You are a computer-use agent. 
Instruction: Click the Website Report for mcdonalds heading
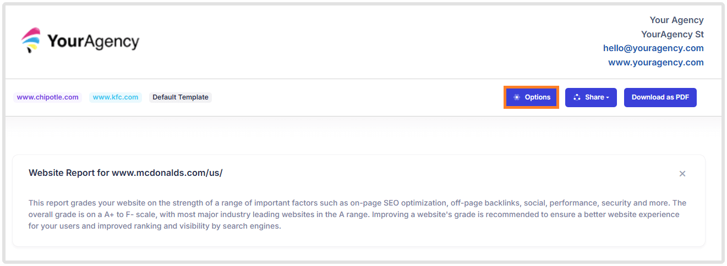[125, 173]
